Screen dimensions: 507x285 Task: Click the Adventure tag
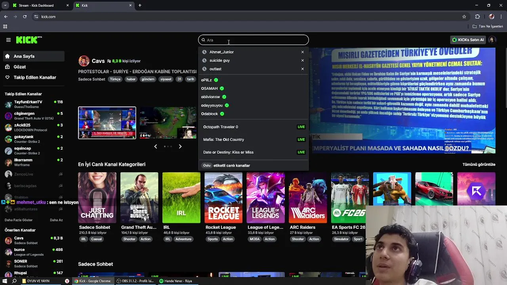coord(183,239)
